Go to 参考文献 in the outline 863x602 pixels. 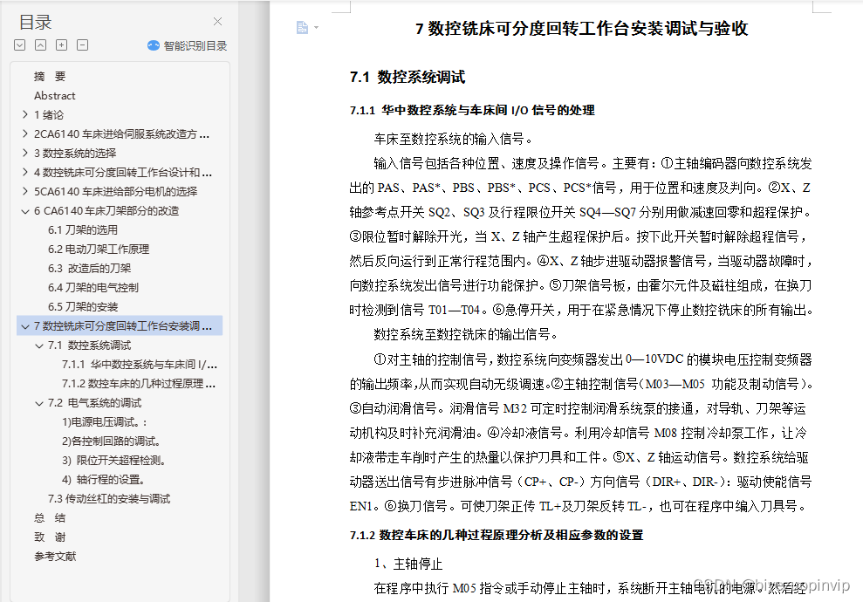coord(55,557)
